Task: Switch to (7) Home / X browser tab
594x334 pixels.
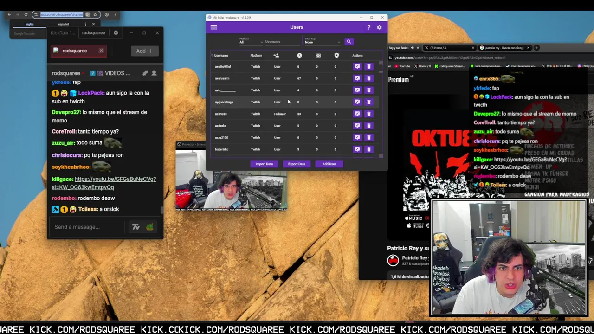Action: click(x=449, y=48)
